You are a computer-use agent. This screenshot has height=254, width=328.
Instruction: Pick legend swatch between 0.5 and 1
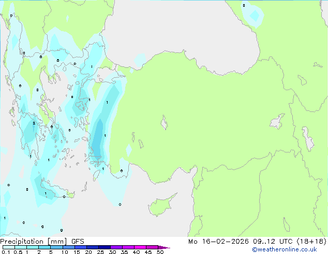click(x=21, y=247)
